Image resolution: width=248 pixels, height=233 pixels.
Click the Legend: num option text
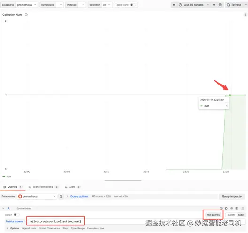pos(29,228)
